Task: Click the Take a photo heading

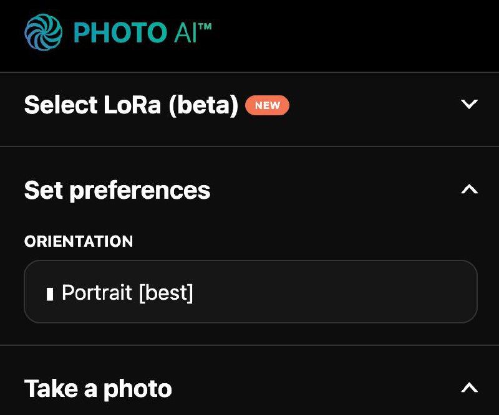Action: (98, 389)
